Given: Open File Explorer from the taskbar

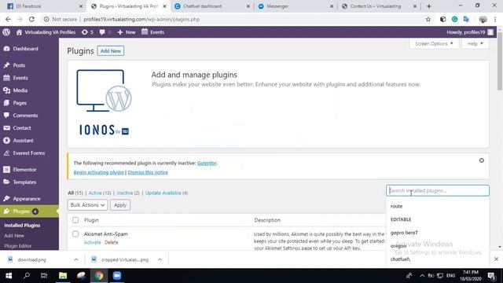Looking at the screenshot, I should tap(63, 276).
